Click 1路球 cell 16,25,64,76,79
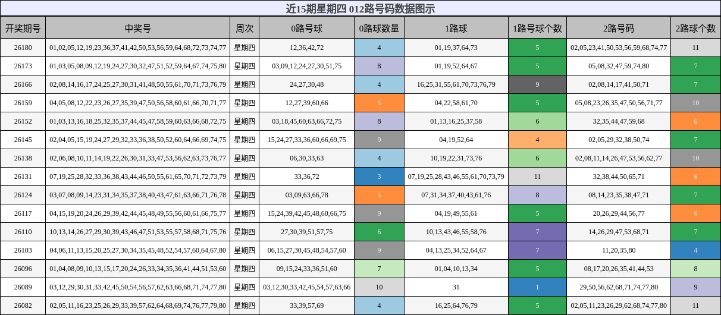 click(x=456, y=305)
